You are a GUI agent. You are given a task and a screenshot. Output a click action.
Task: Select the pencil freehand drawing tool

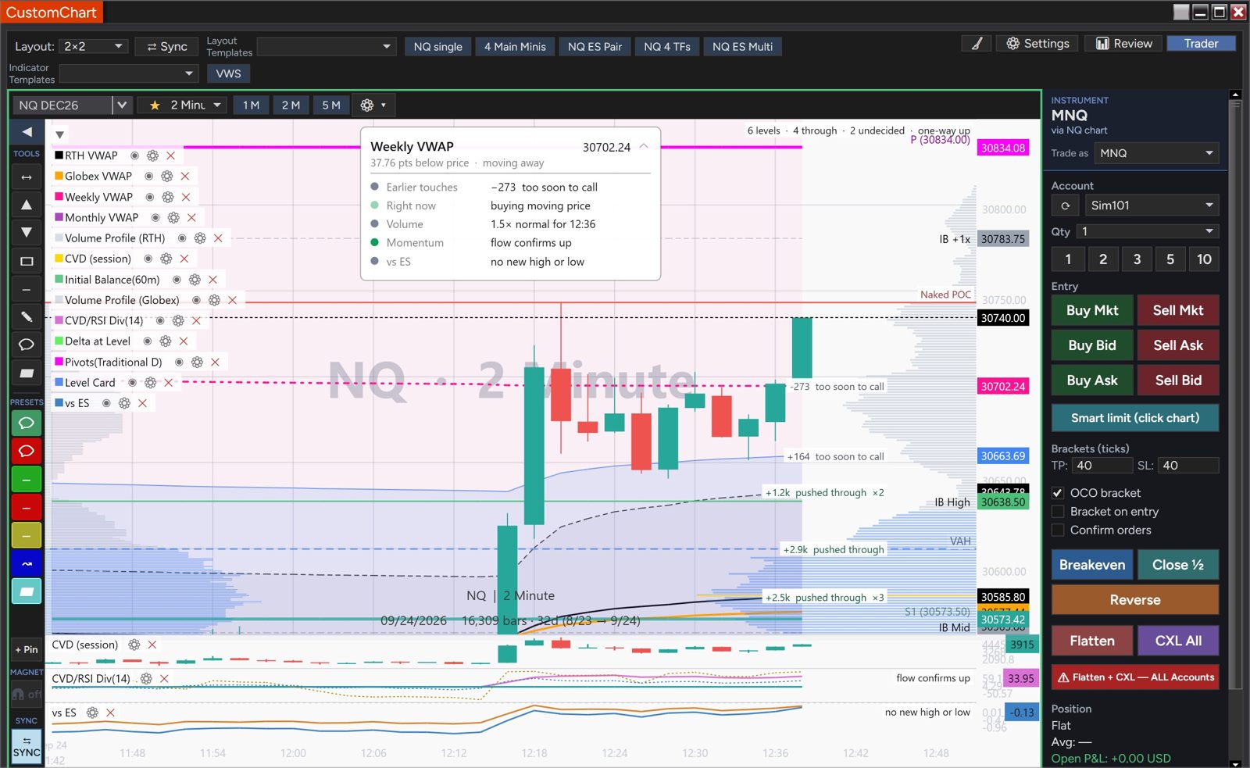[27, 316]
